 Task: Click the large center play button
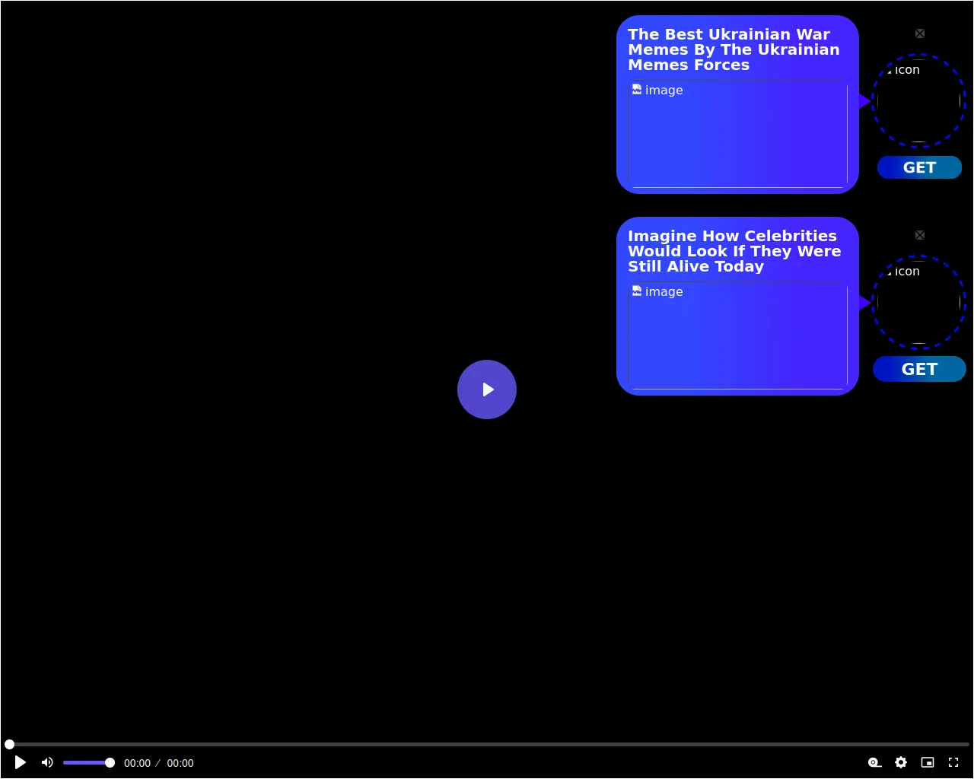(487, 389)
